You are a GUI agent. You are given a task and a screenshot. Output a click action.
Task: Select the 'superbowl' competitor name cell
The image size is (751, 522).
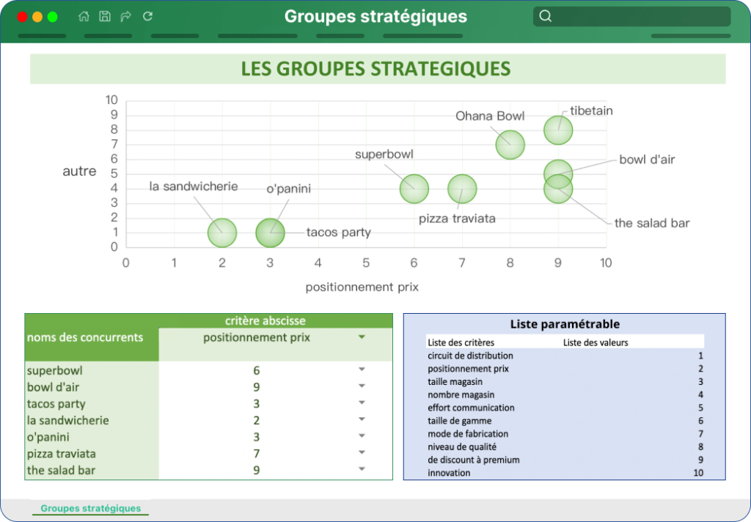92,370
